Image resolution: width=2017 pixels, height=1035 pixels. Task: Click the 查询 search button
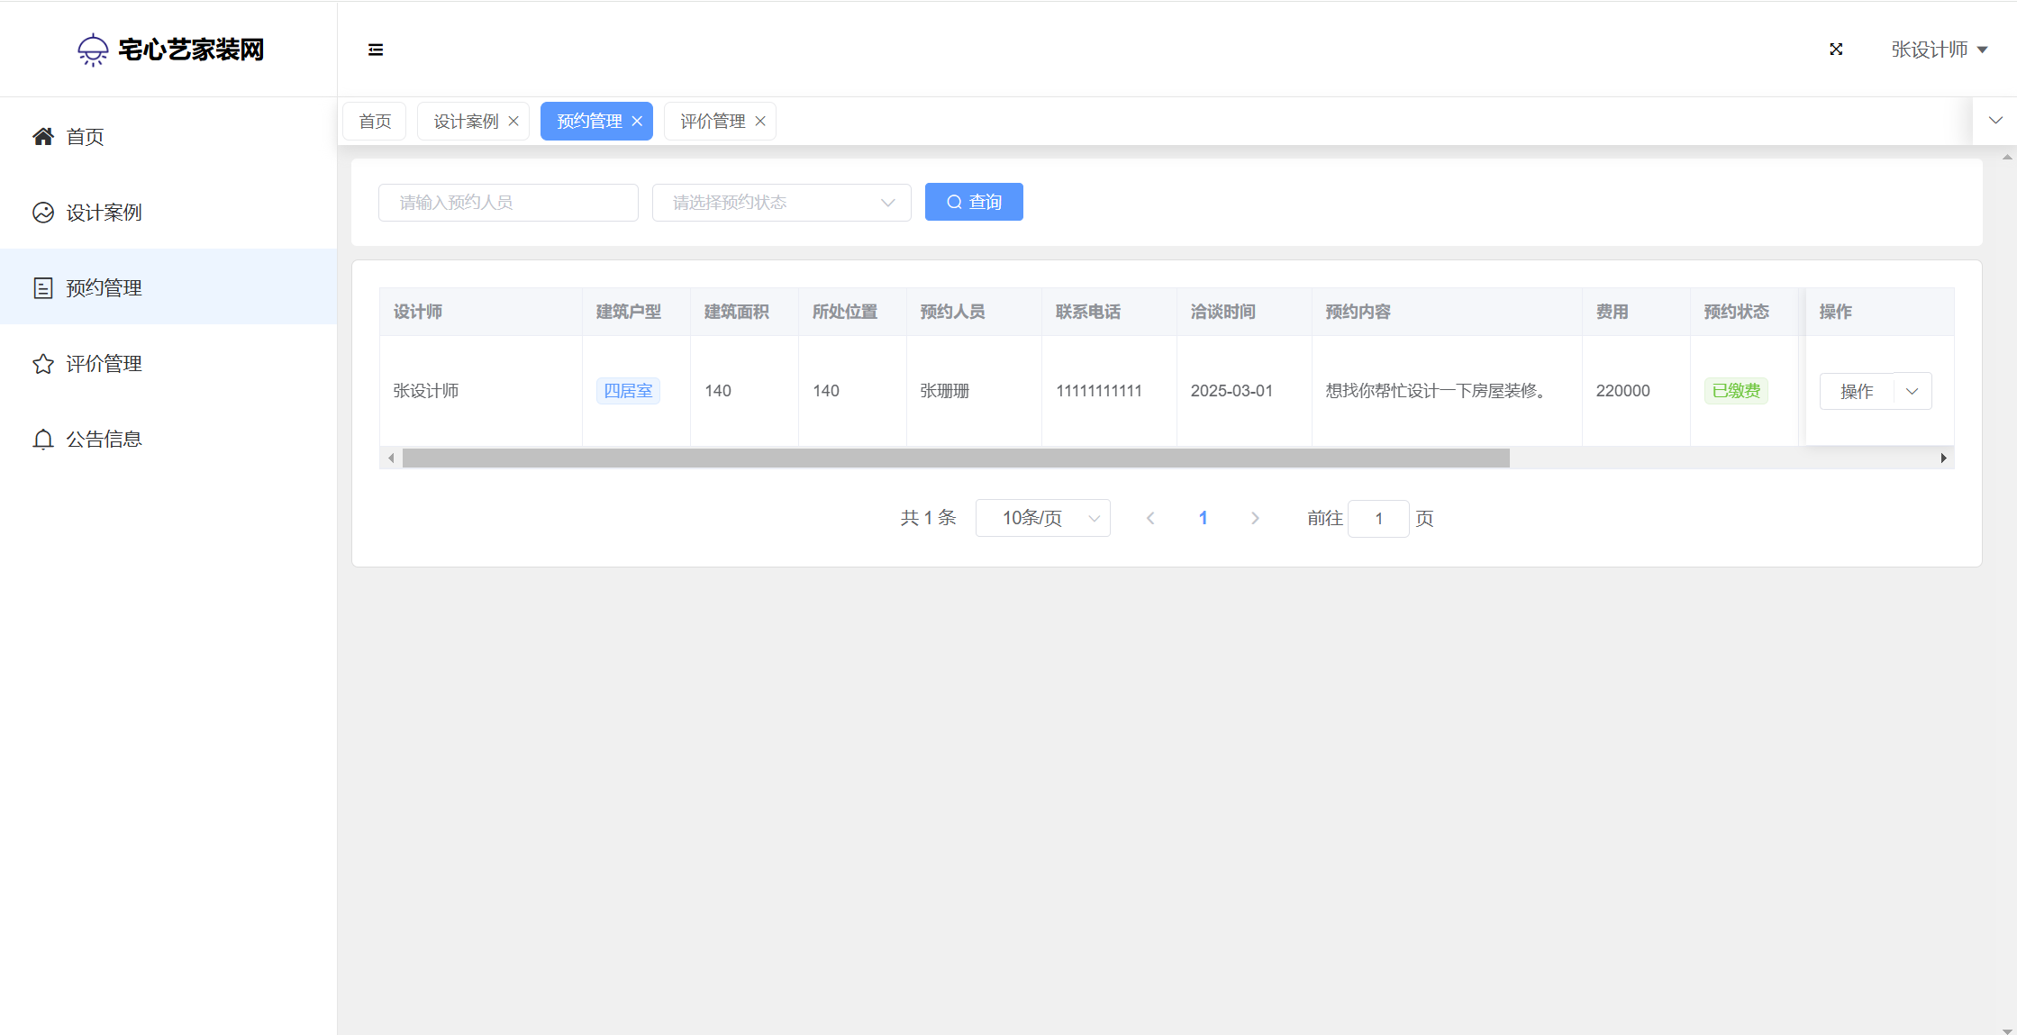974,202
